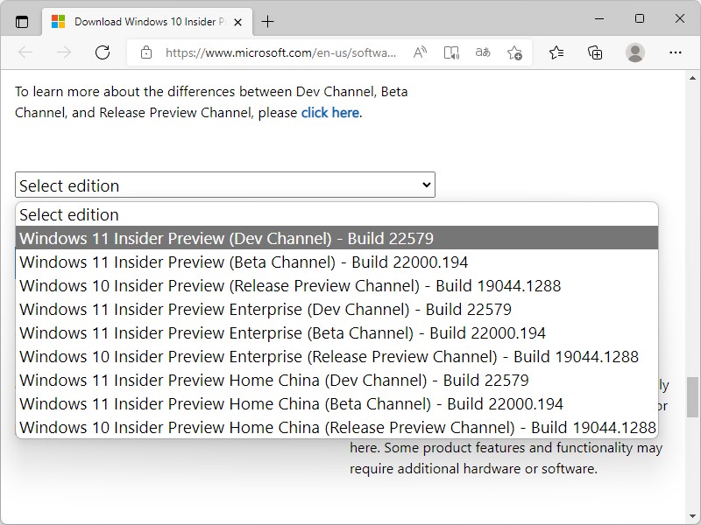The height and width of the screenshot is (525, 701).
Task: Choose Windows 11 Insider Preview Dev Channel Build 22579
Action: click(226, 238)
